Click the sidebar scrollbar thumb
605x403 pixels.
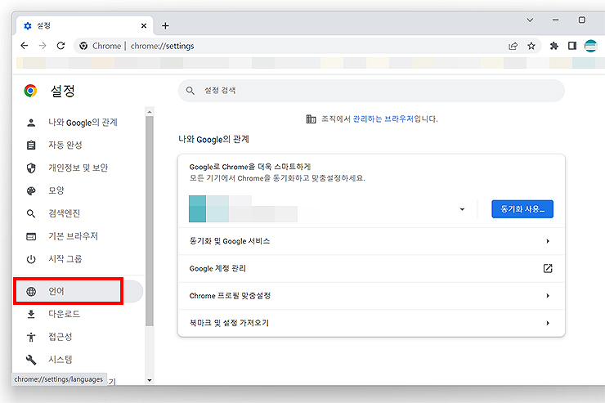(150, 221)
